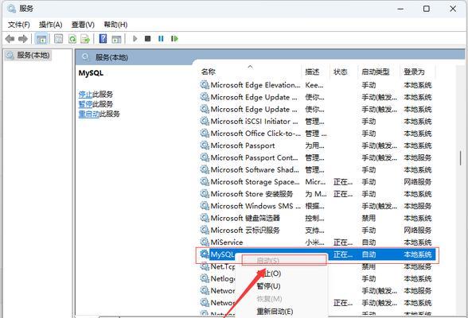Click the gear icon beside Microsoft 云标识服务
This screenshot has height=318, width=468.
[x=205, y=230]
